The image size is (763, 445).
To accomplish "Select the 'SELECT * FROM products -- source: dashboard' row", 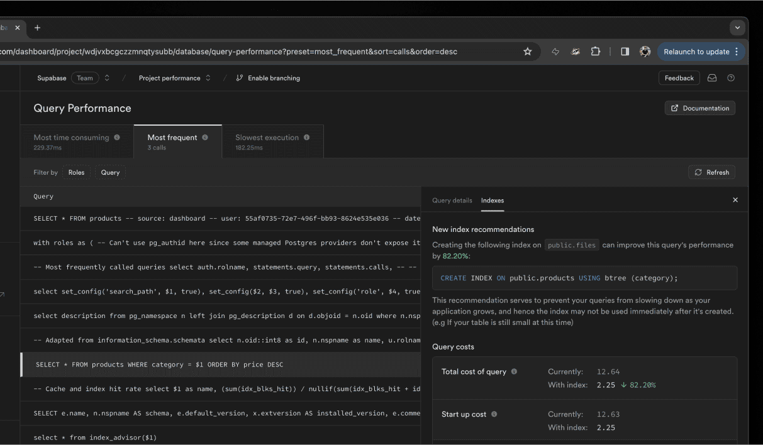I will pos(221,218).
